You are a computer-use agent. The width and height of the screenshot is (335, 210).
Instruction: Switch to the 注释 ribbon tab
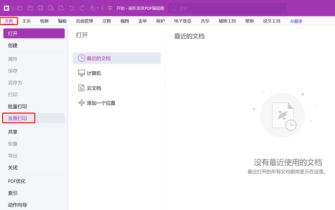(107, 21)
